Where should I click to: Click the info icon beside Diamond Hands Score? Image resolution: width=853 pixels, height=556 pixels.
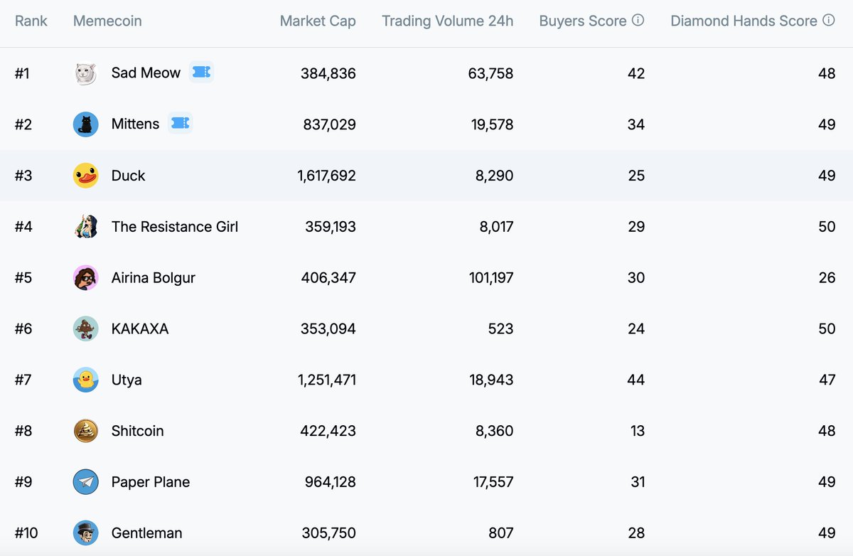tap(828, 21)
